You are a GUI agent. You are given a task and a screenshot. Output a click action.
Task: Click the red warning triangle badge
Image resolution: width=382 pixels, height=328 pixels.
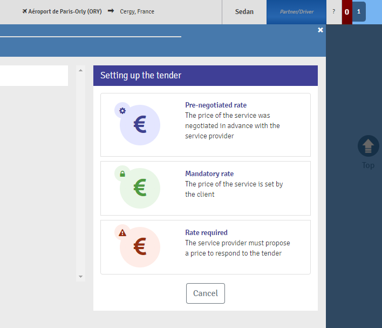(122, 232)
